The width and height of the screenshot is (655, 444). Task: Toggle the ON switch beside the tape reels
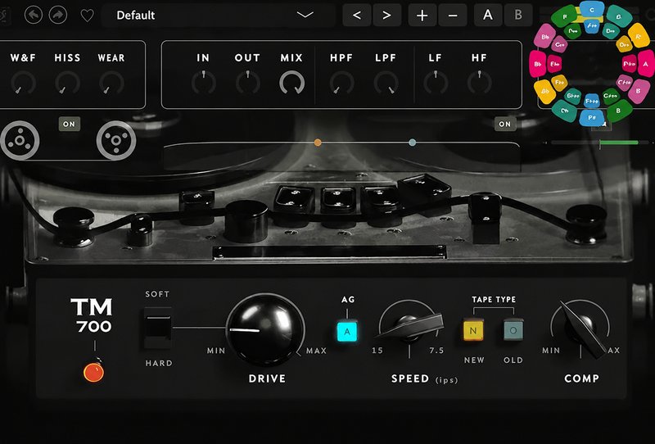coord(70,124)
